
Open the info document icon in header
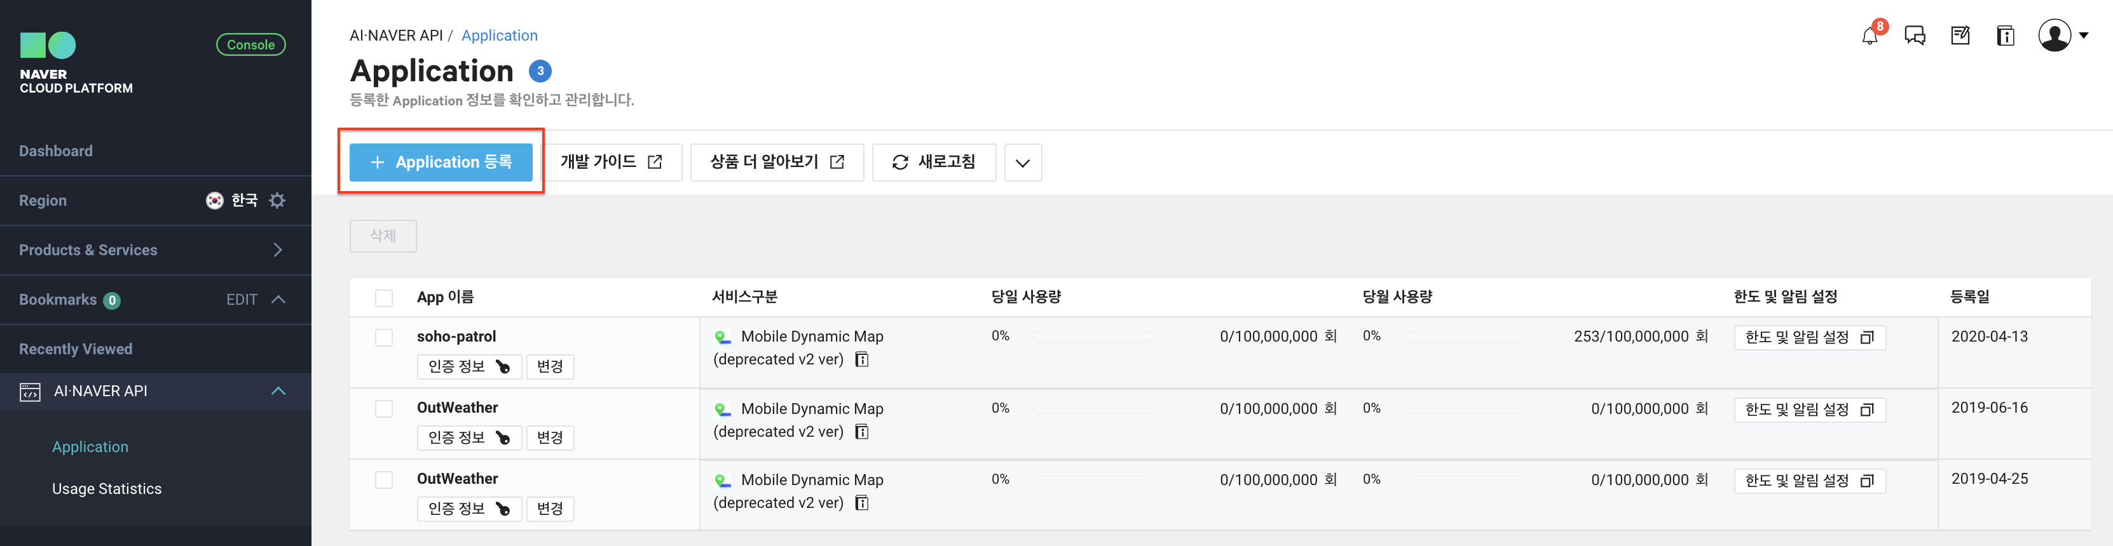pos(2006,36)
